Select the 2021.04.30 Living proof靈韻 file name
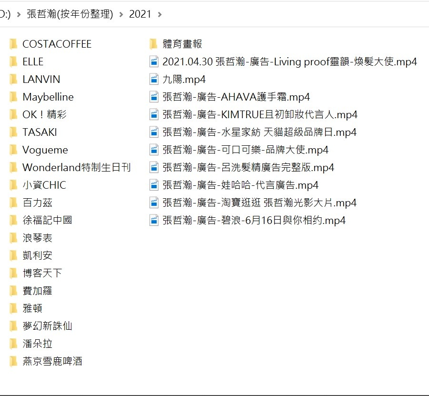Screen dimensions: 429x396 click(290, 61)
